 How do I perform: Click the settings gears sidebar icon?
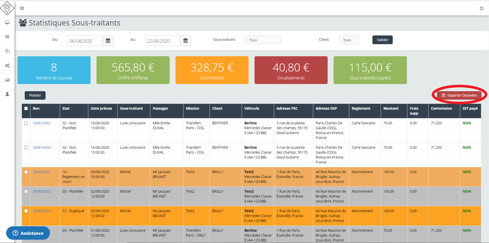tap(7, 66)
